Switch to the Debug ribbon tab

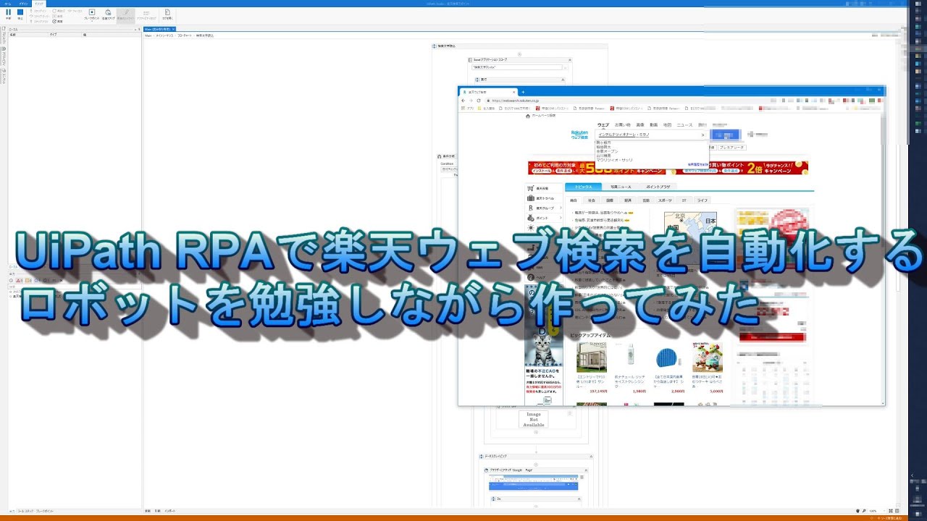tap(39, 4)
